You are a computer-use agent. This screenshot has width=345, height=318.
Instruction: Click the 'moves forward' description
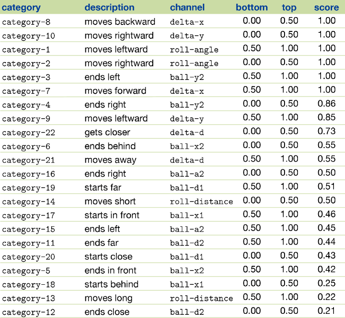coord(115,91)
